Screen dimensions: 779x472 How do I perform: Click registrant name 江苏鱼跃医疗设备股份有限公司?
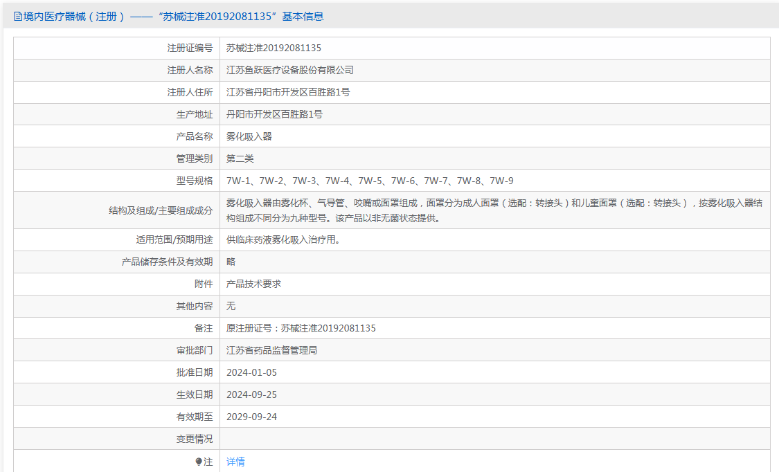click(290, 70)
